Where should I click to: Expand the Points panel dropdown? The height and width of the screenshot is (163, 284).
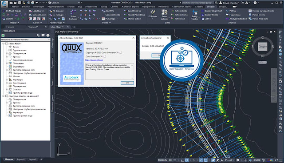pyautogui.click(x=106, y=23)
